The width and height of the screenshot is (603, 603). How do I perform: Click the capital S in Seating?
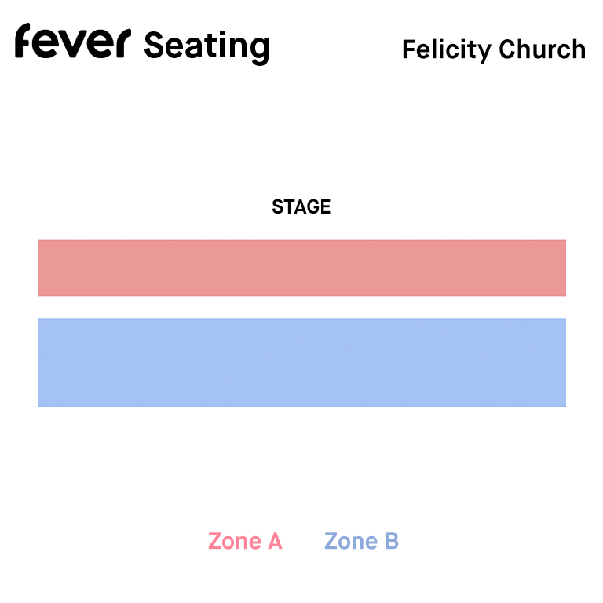153,45
